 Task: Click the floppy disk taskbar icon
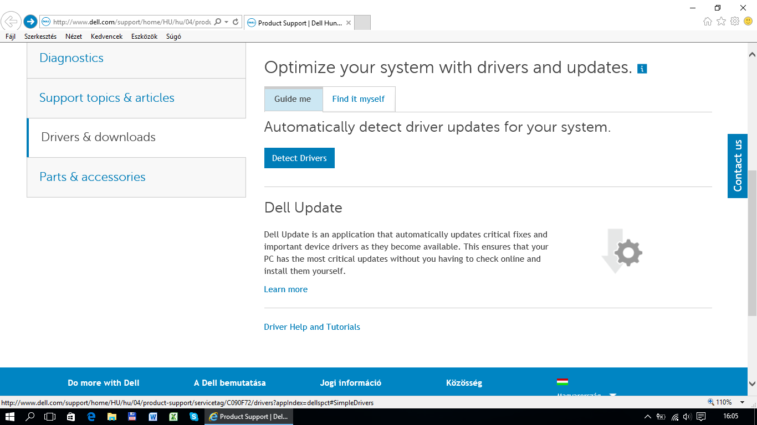coord(132,417)
